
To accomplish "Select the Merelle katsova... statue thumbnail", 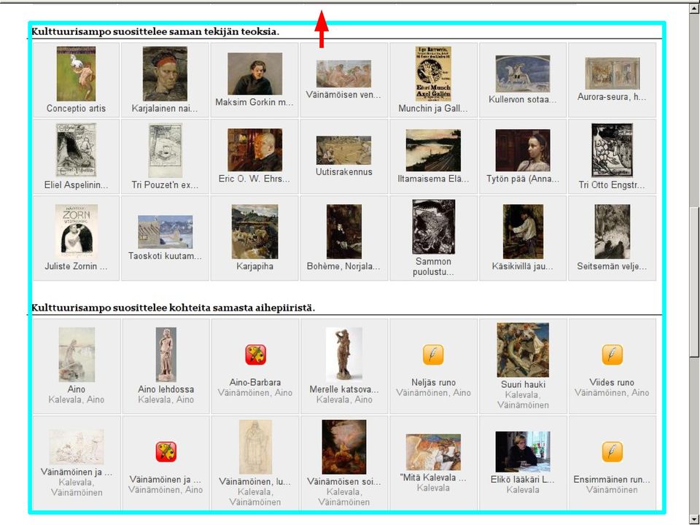I will tap(343, 355).
